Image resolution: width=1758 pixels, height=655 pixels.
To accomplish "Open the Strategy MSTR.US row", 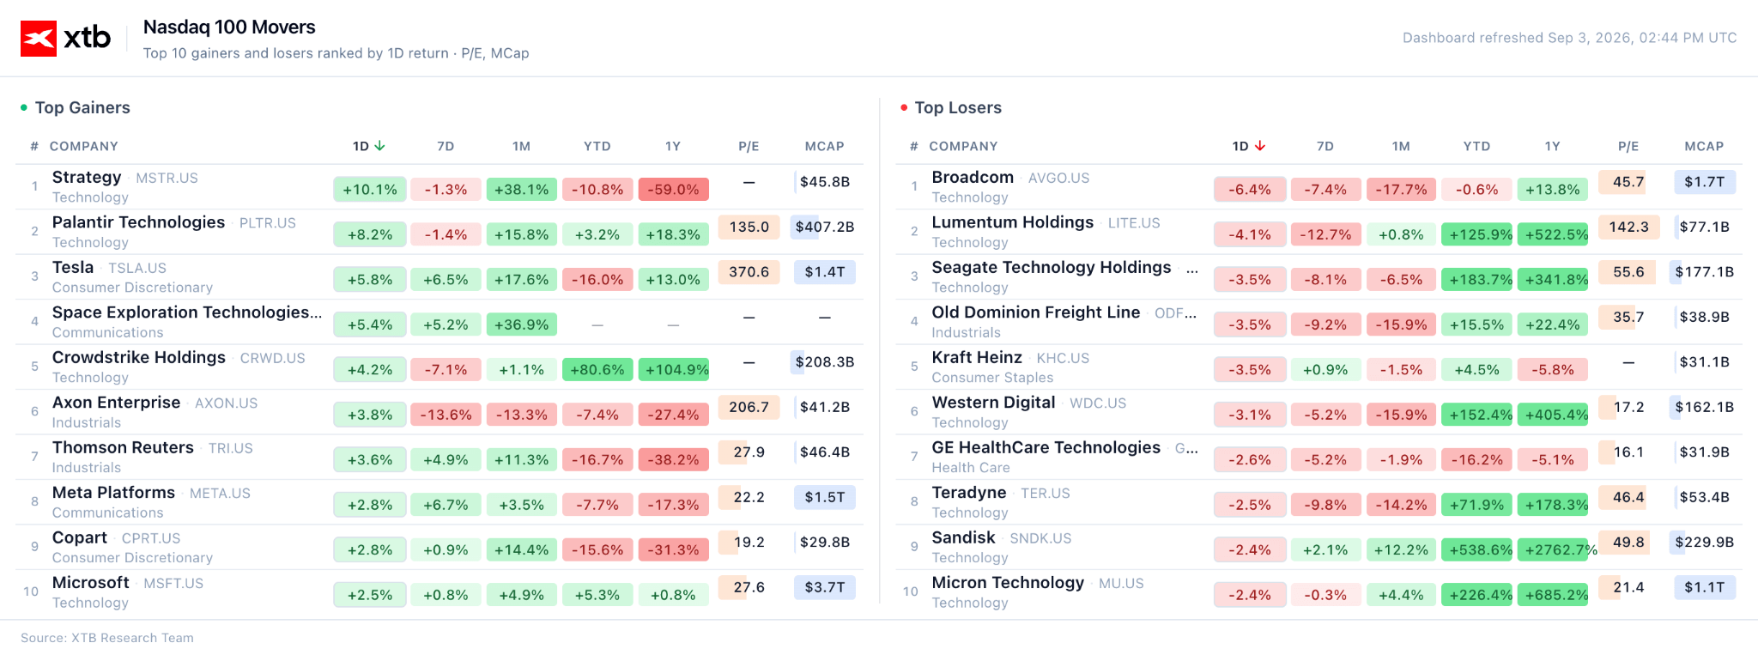I will [439, 186].
